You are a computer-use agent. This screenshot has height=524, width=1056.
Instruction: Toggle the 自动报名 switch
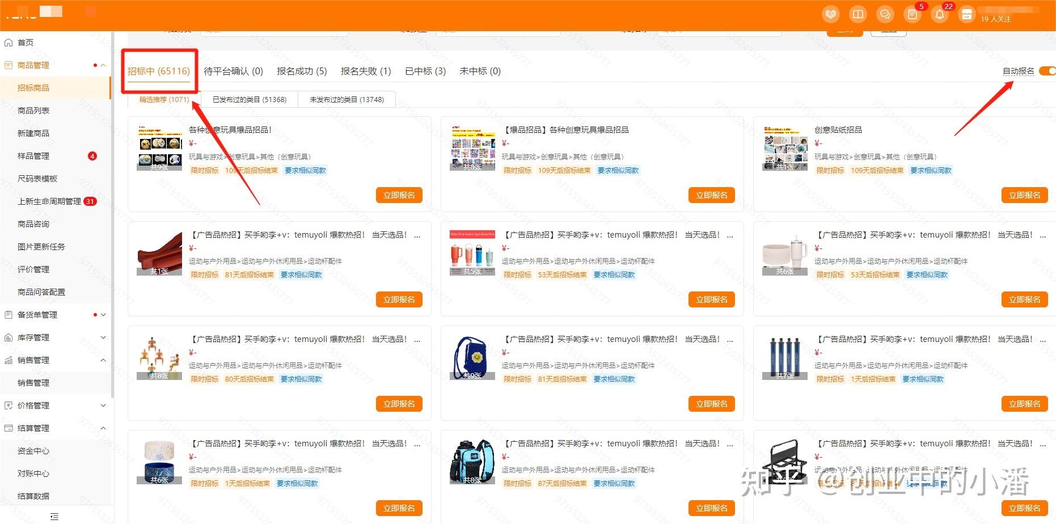point(1047,71)
